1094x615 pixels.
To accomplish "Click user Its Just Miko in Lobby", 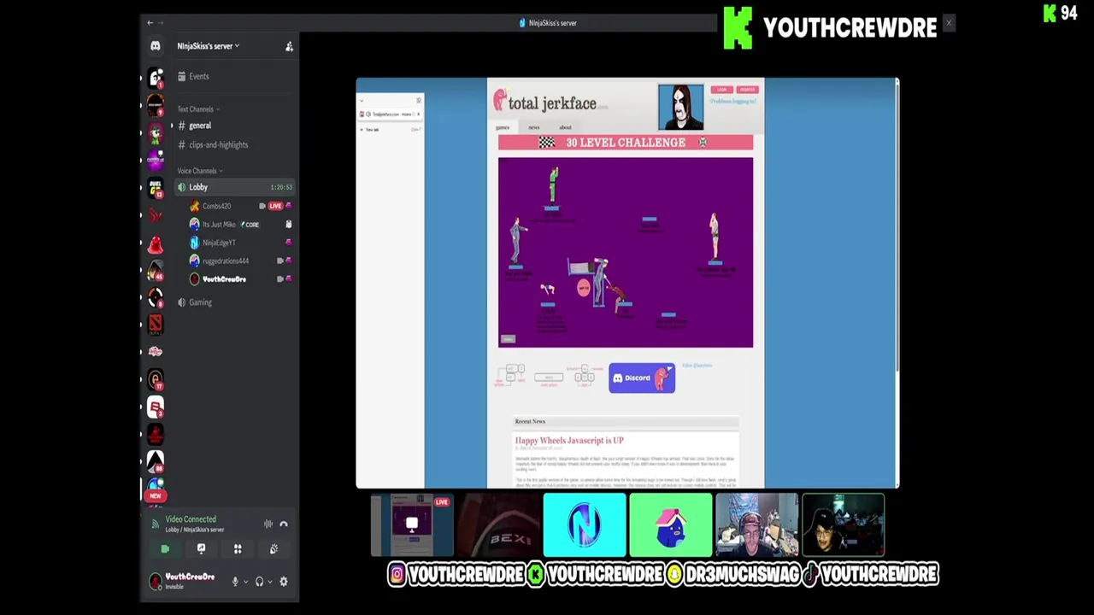I will 219,225.
